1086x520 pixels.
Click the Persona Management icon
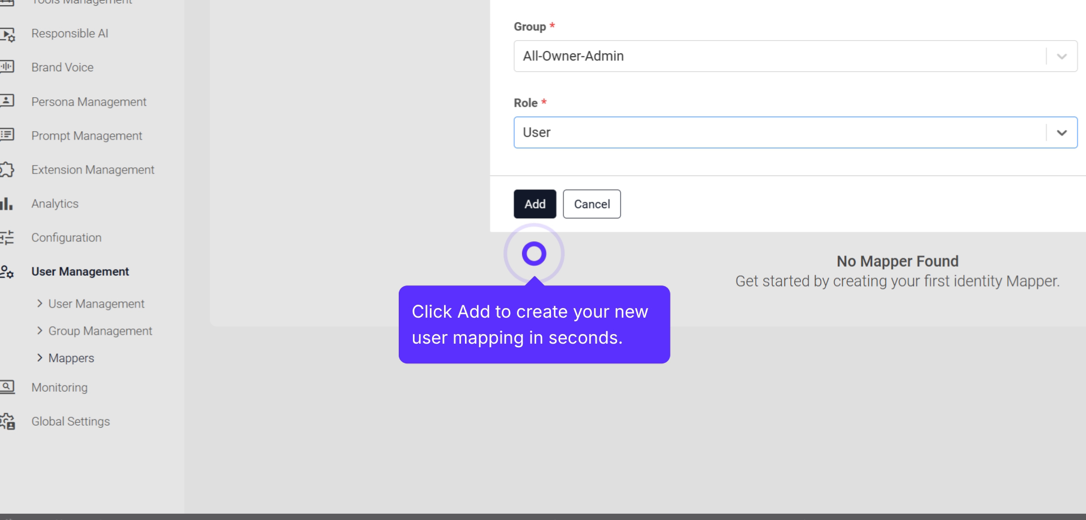pyautogui.click(x=7, y=101)
